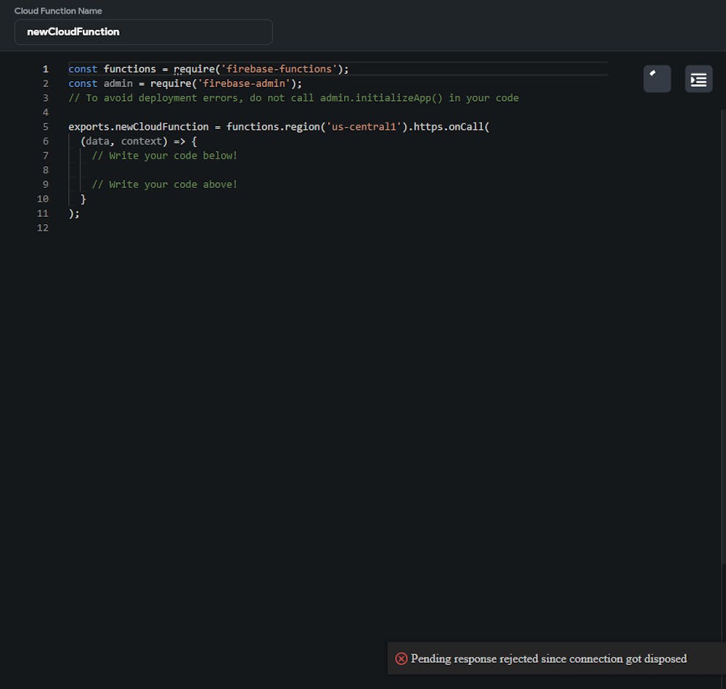
Task: Click the magic wand icon button
Action: coord(656,78)
